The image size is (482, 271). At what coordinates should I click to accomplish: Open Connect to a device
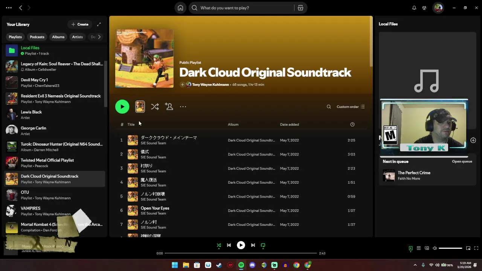point(427,248)
